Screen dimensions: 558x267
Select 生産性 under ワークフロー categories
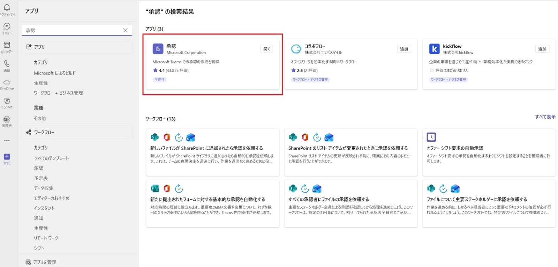[x=41, y=228]
